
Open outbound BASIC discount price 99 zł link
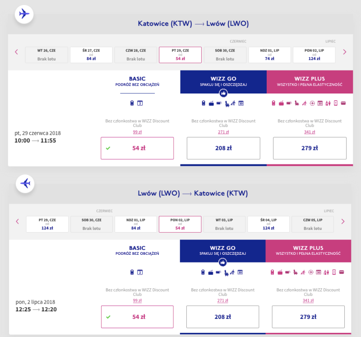(x=137, y=132)
